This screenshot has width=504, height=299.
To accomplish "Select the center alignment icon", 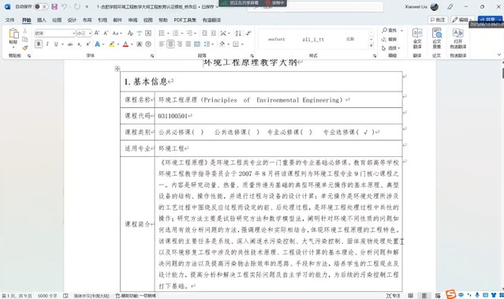I will [x=170, y=44].
